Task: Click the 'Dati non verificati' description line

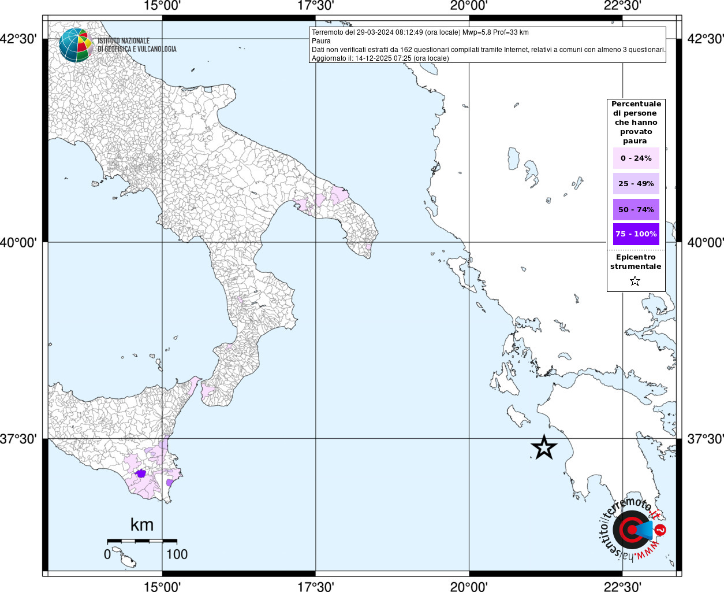Action: (x=488, y=50)
